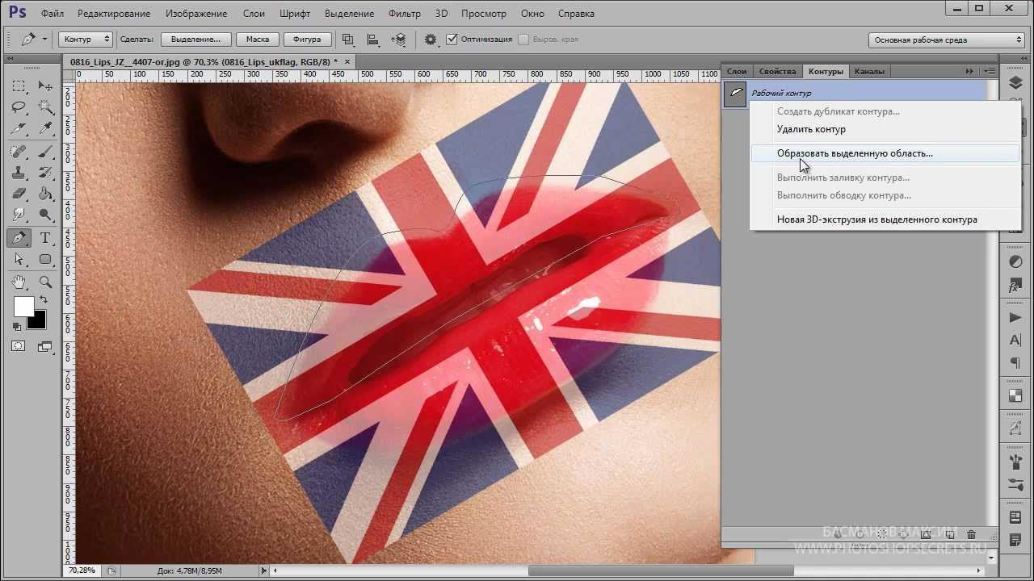1034x581 pixels.
Task: Delete path using trash icon
Action: [x=971, y=535]
